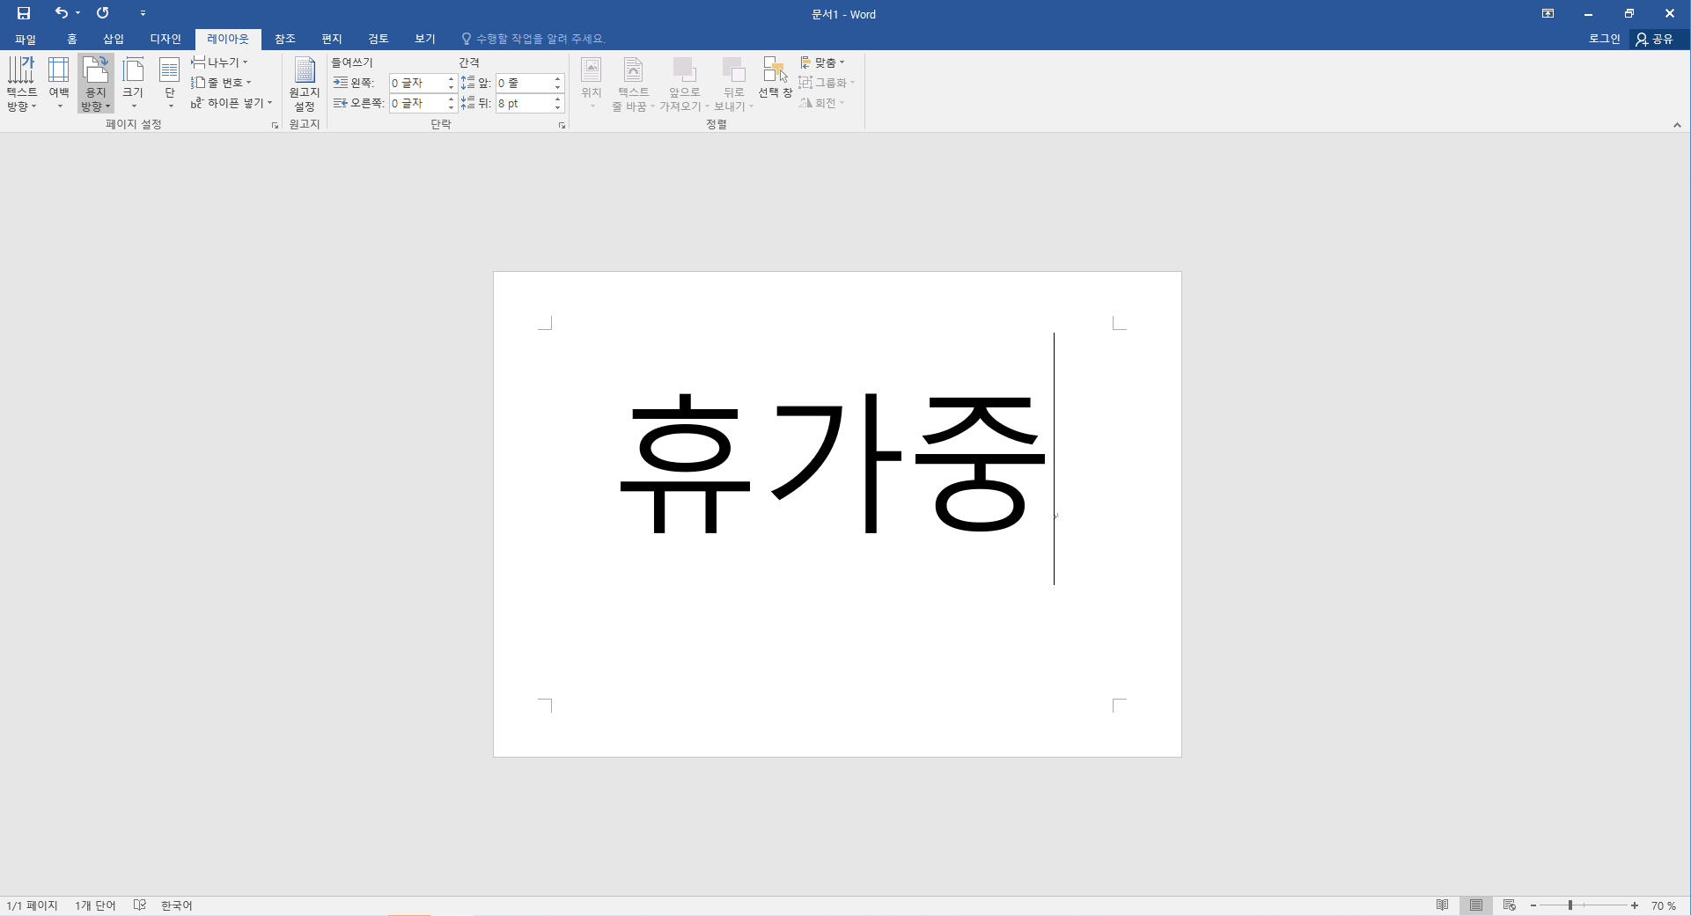Click the Redo/Repeat icon
Screen dimensions: 1691x916
pos(103,13)
